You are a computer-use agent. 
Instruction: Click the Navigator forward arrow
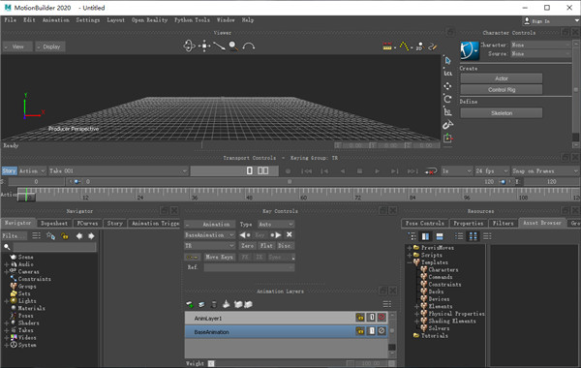click(91, 236)
